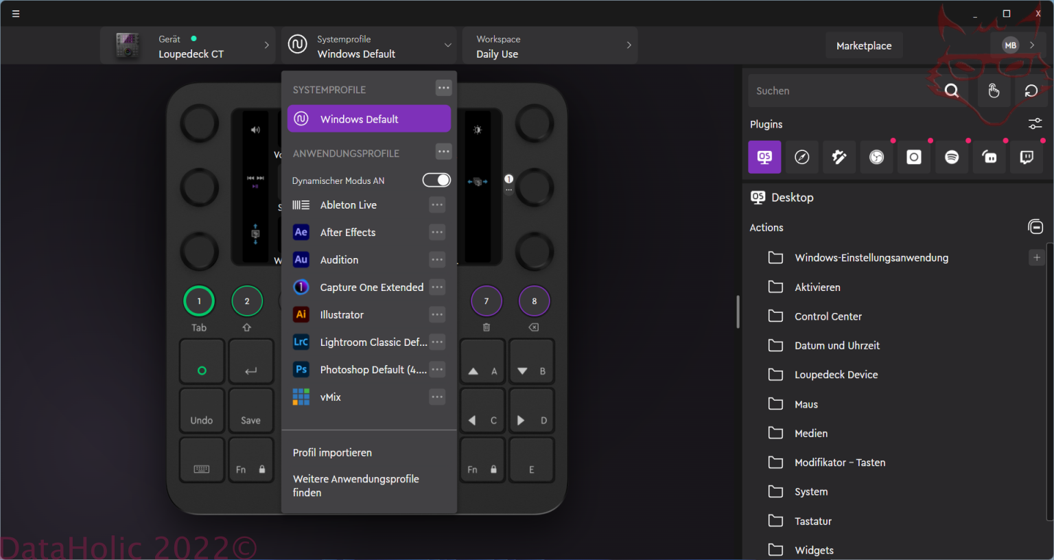Open the Marketplace
The width and height of the screenshot is (1054, 560).
pyautogui.click(x=864, y=46)
